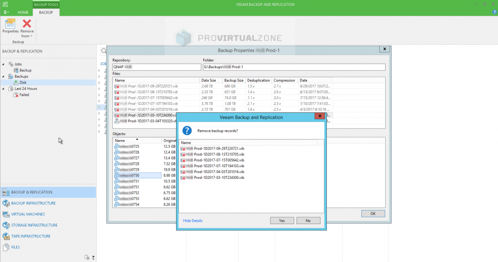Image resolution: width=498 pixels, height=262 pixels.
Task: Select the Failed tree item
Action: coord(24,95)
